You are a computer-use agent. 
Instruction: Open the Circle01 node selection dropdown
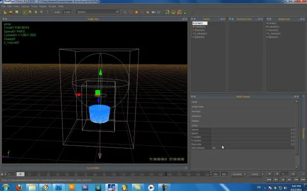click(98, 12)
